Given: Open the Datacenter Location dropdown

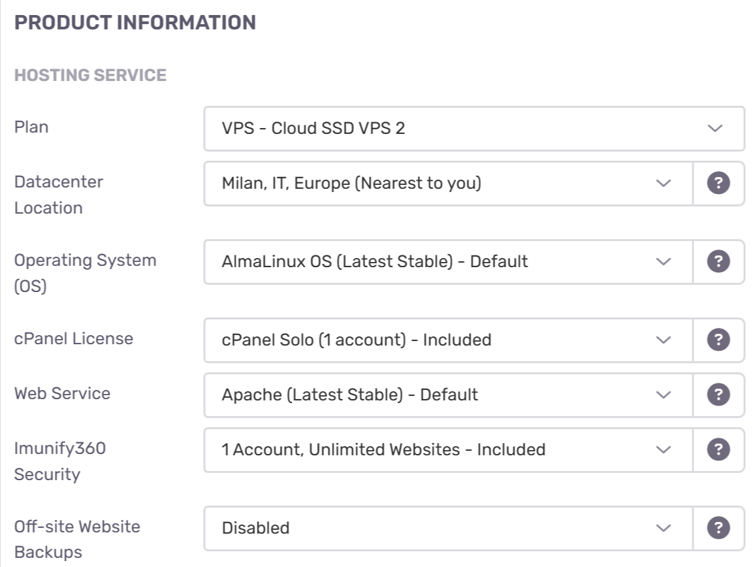Looking at the screenshot, I should 448,184.
